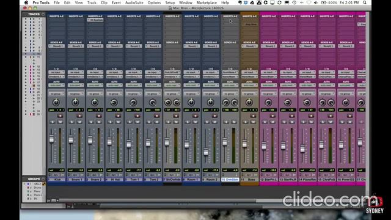391x220 pixels.
Task: Open the Setup menu
Action: (x=170, y=2)
